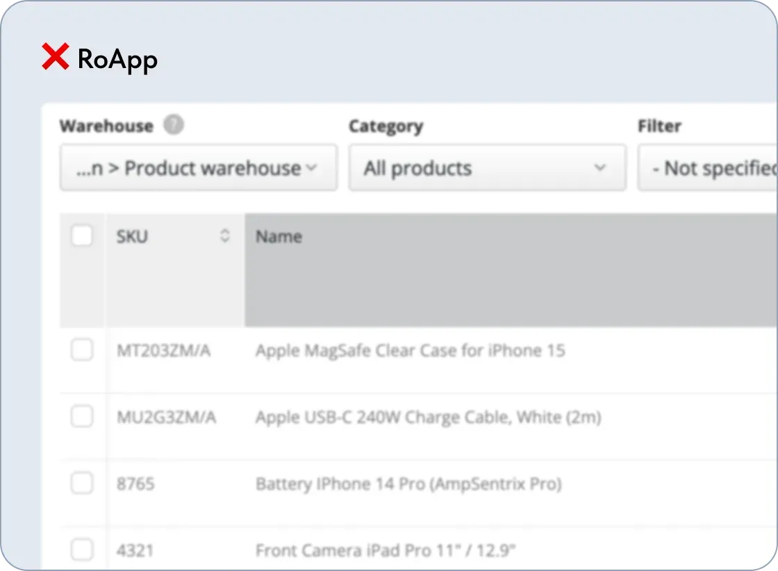Click the red X RoApp logo icon
778x571 pixels.
[x=56, y=57]
